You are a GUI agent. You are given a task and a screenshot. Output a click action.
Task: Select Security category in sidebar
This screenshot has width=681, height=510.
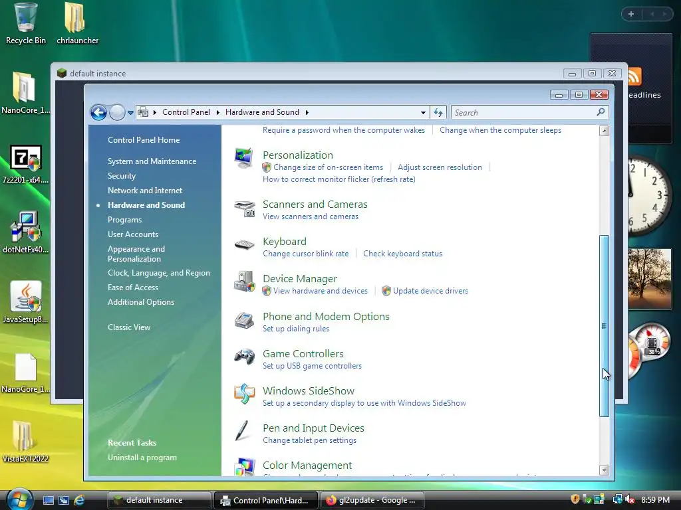click(x=122, y=175)
